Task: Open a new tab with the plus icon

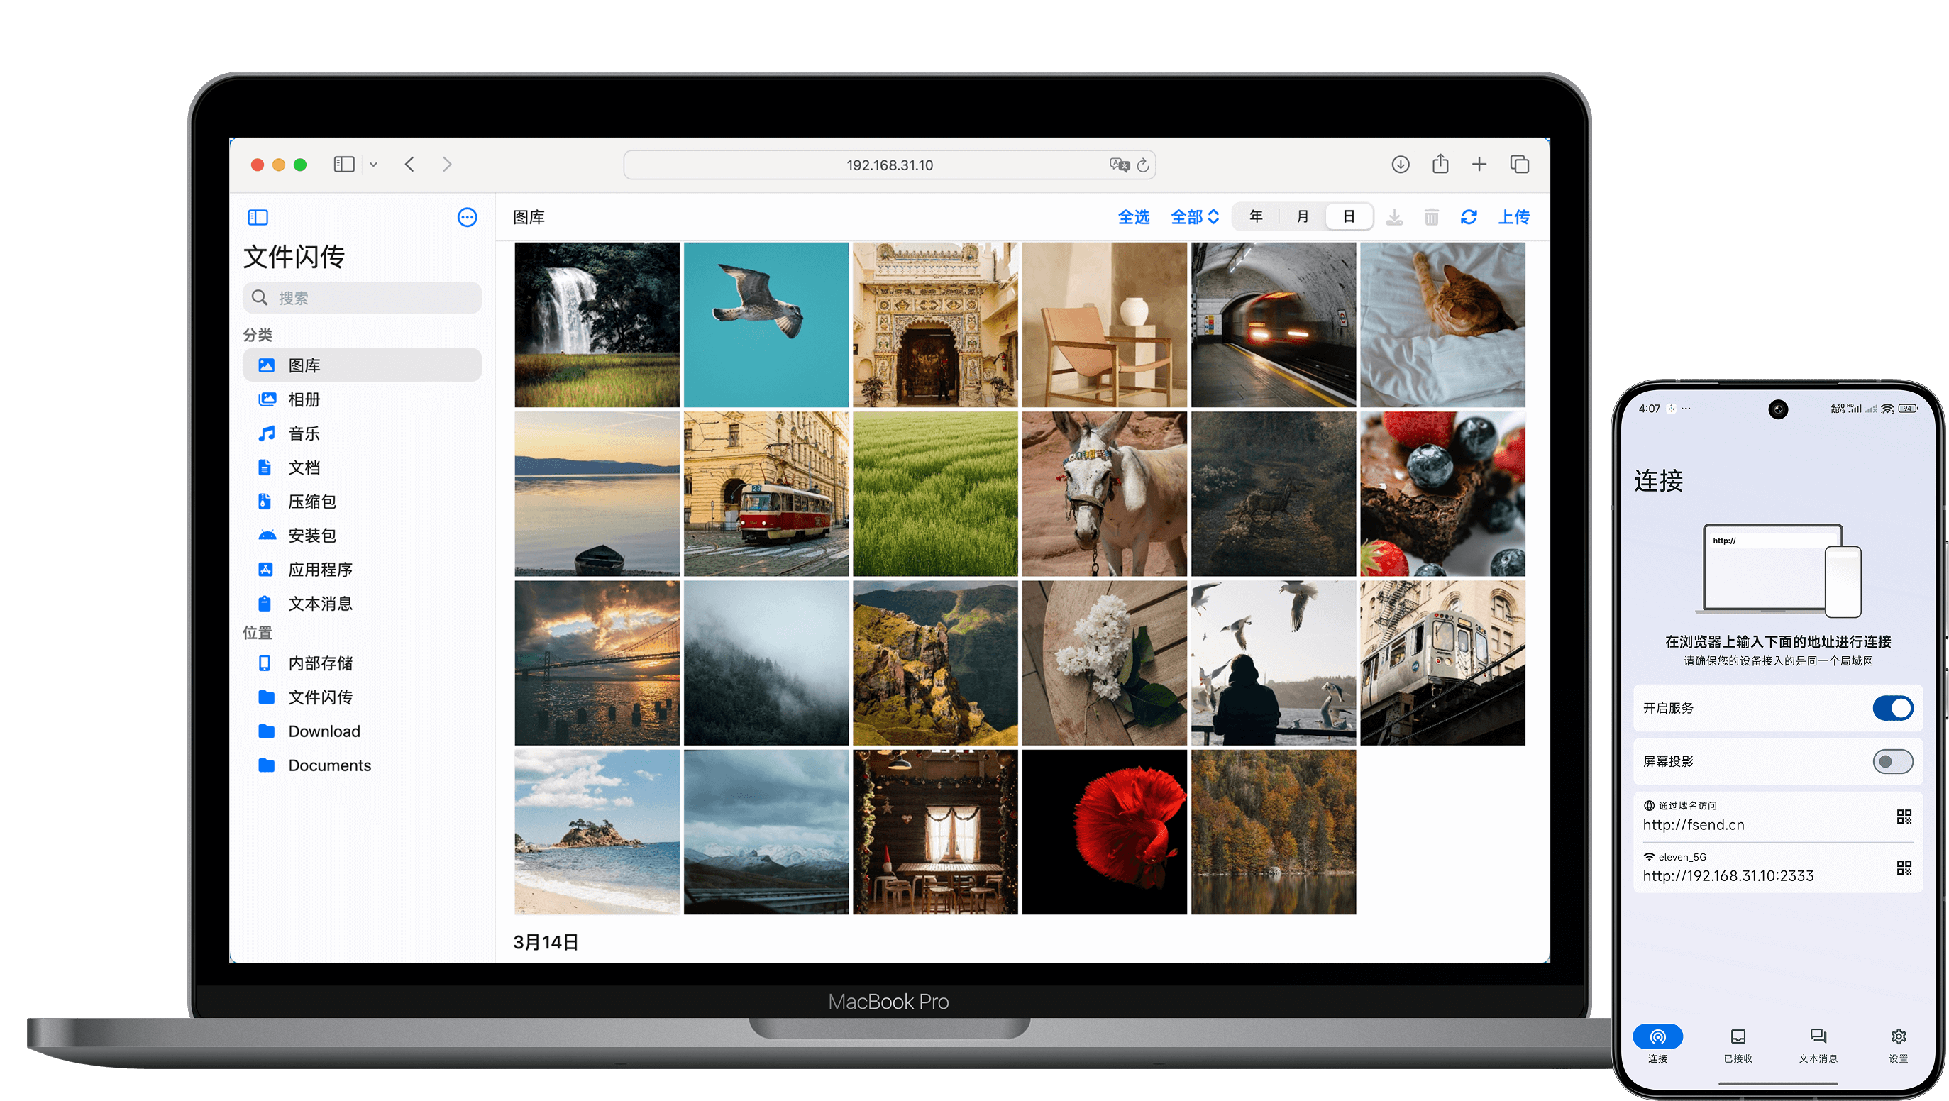Action: pos(1479,164)
